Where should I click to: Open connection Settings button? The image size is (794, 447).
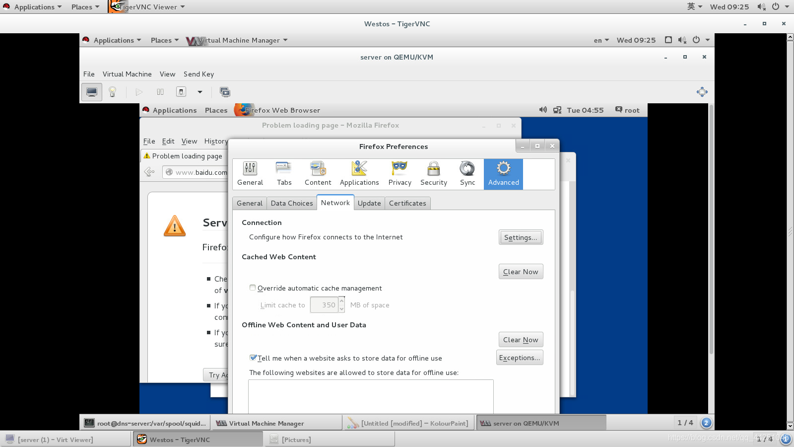(x=521, y=237)
